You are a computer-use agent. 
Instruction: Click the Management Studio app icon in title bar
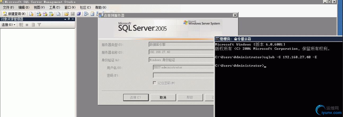[x=2, y=2]
